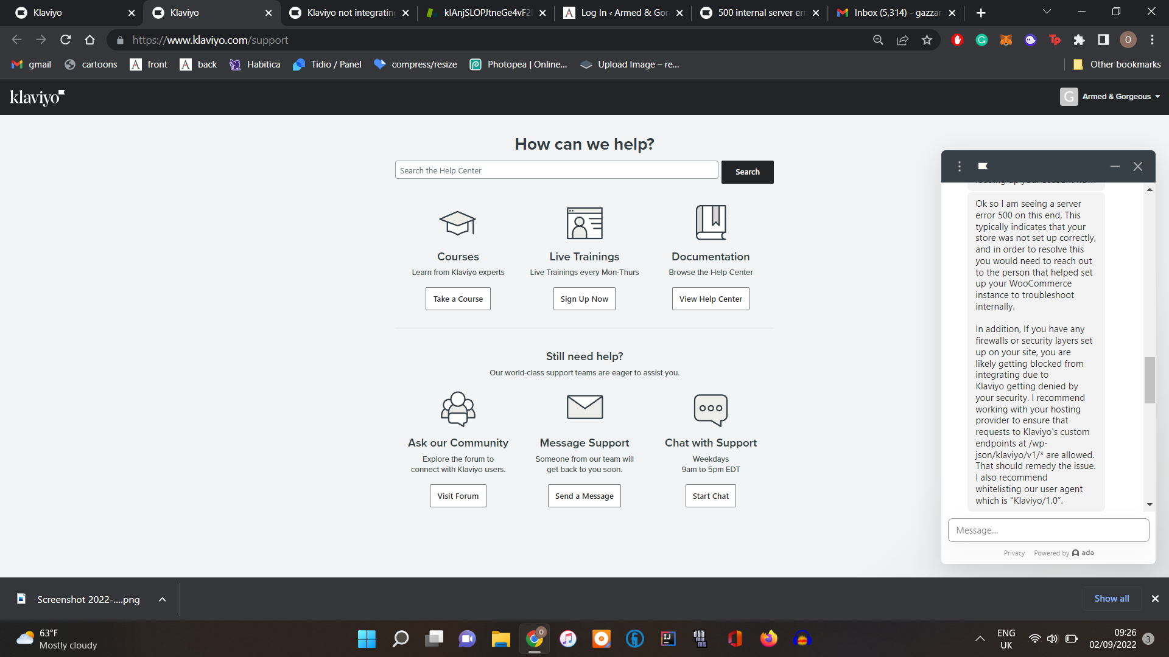Expand the Armed & Gorgeous account dropdown
1169x657 pixels.
pos(1110,97)
